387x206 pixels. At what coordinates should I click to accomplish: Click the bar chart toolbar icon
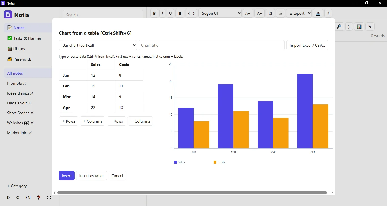[x=359, y=27]
